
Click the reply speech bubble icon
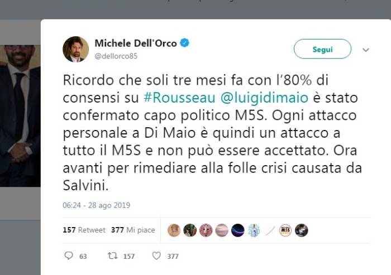coord(69,255)
